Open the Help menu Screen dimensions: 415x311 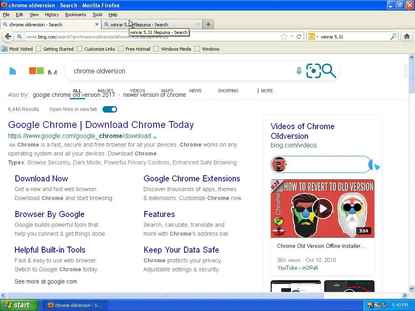click(x=113, y=15)
